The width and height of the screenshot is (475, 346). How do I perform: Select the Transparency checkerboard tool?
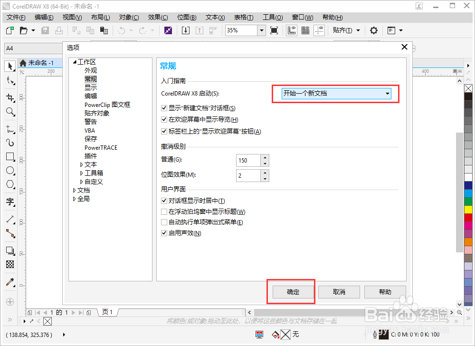tap(10, 265)
